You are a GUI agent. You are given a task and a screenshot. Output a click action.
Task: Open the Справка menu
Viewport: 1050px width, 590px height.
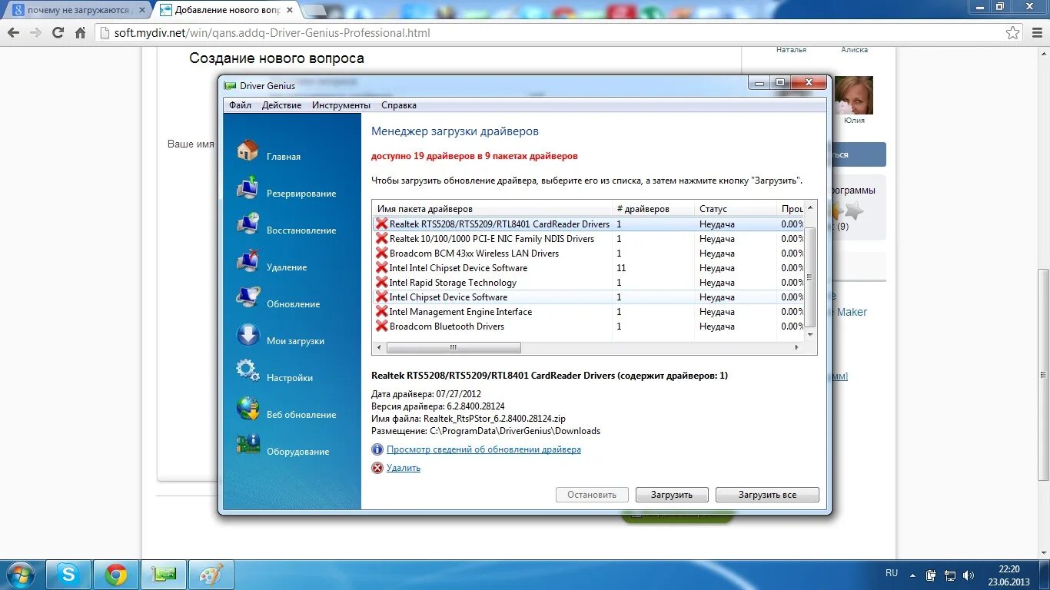399,105
